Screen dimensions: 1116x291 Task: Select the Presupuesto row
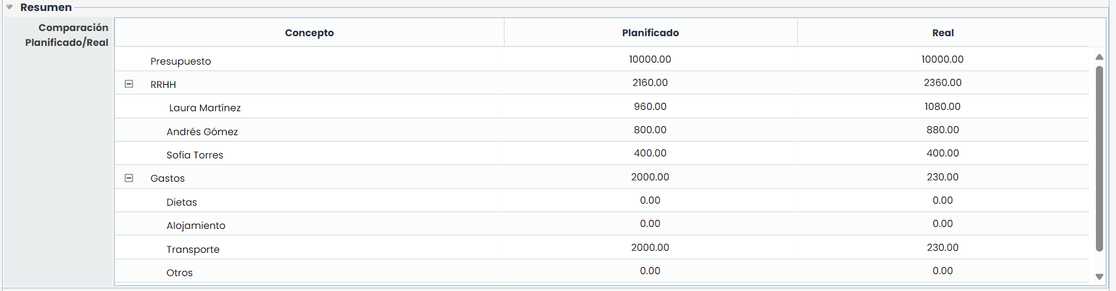[181, 61]
